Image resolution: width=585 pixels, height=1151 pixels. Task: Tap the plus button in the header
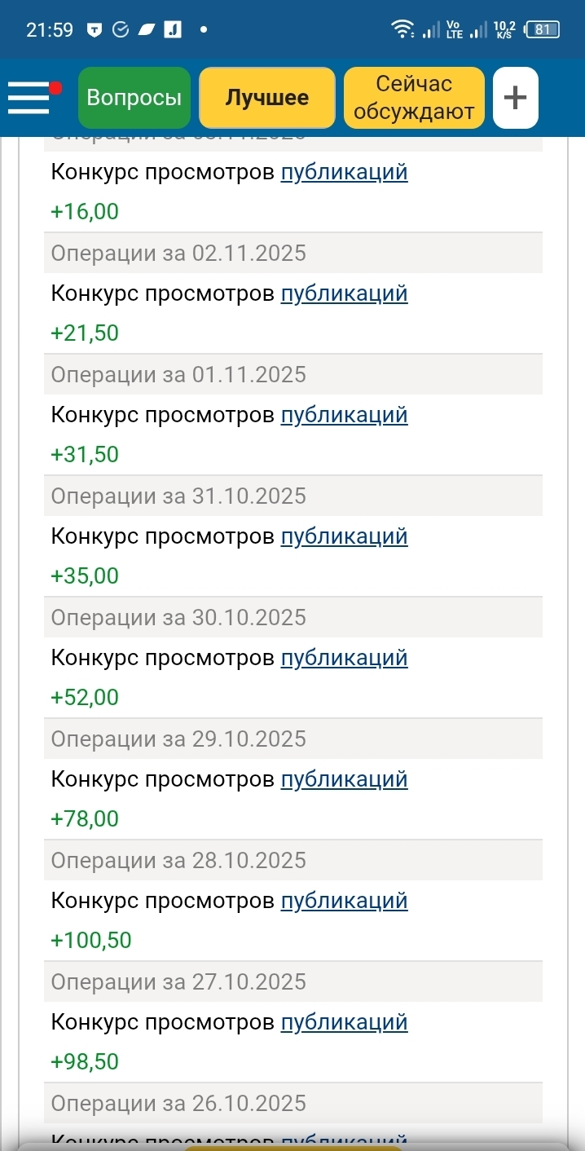515,98
